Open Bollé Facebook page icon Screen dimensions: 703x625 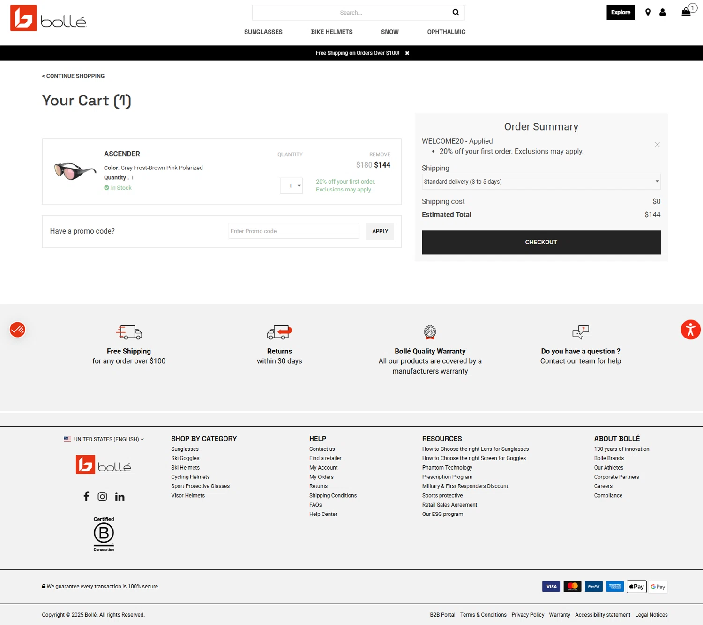pos(86,496)
